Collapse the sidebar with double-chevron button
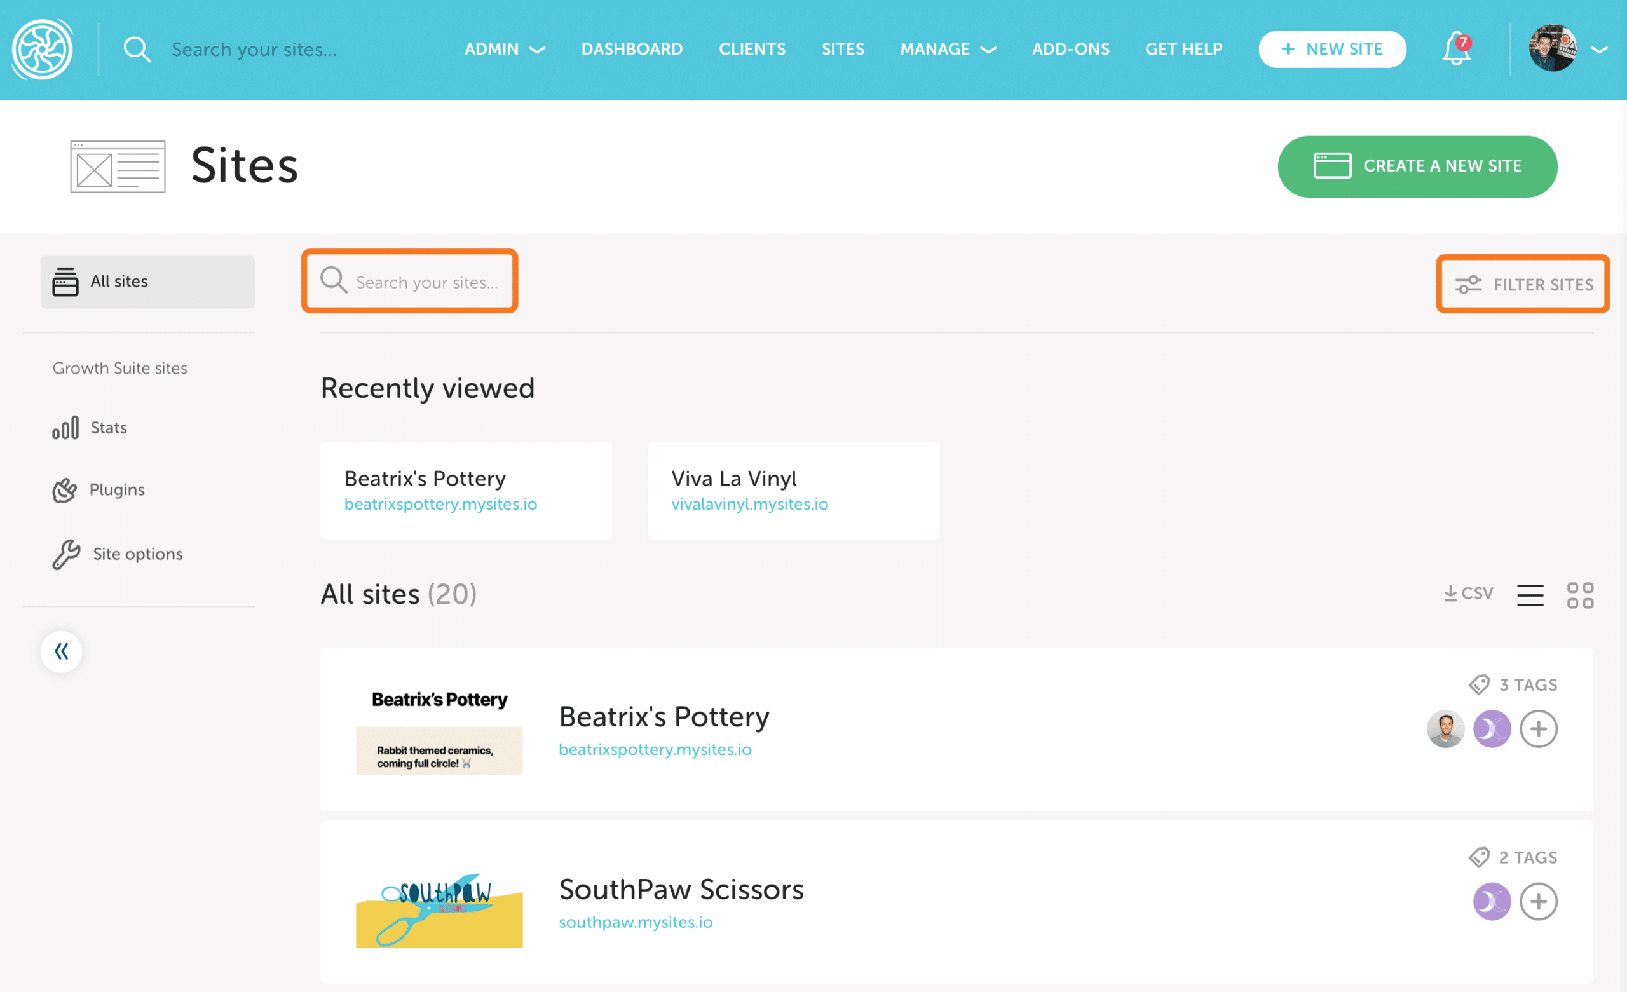The height and width of the screenshot is (992, 1627). coord(62,652)
